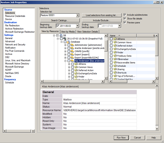
Task: Expand the AllItems folder node
Action: pos(69,64)
